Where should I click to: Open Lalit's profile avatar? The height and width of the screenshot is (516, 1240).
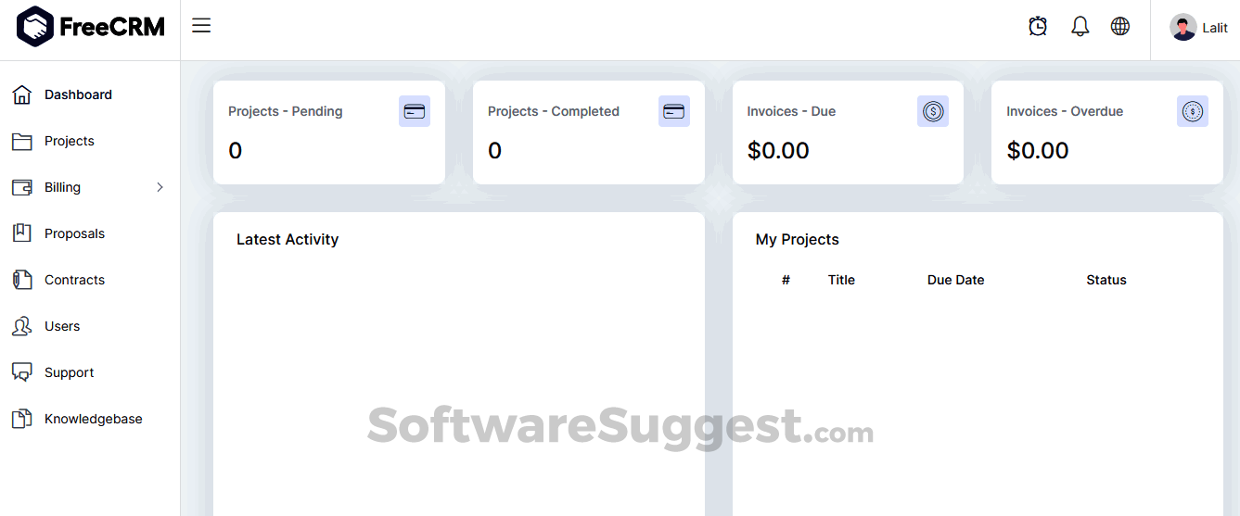click(1182, 28)
